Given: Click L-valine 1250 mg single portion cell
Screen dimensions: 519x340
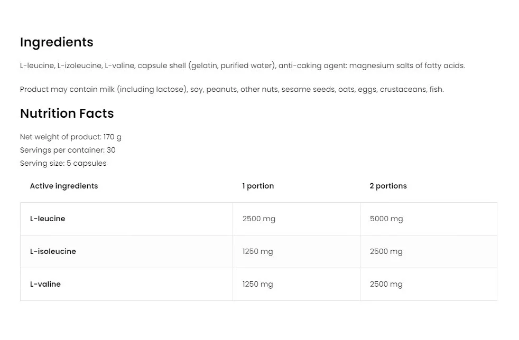Looking at the screenshot, I should point(258,284).
